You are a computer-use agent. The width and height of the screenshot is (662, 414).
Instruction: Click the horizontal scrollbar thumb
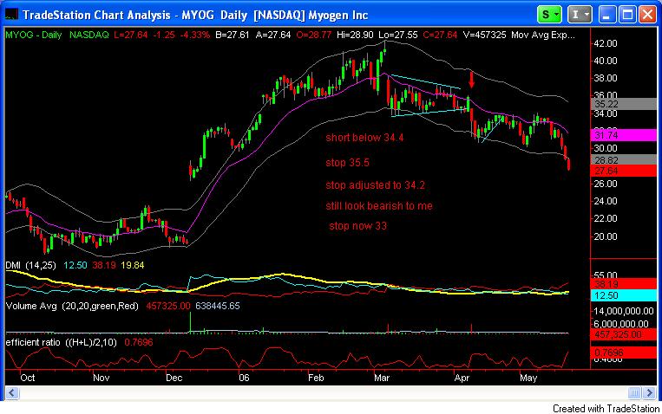click(x=634, y=393)
